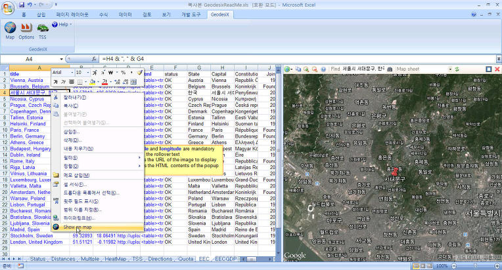Click the Find address field in map toolbar

click(x=363, y=69)
